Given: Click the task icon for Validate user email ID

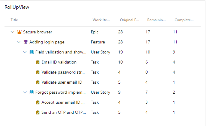Looking at the screenshot, I should (38, 82).
